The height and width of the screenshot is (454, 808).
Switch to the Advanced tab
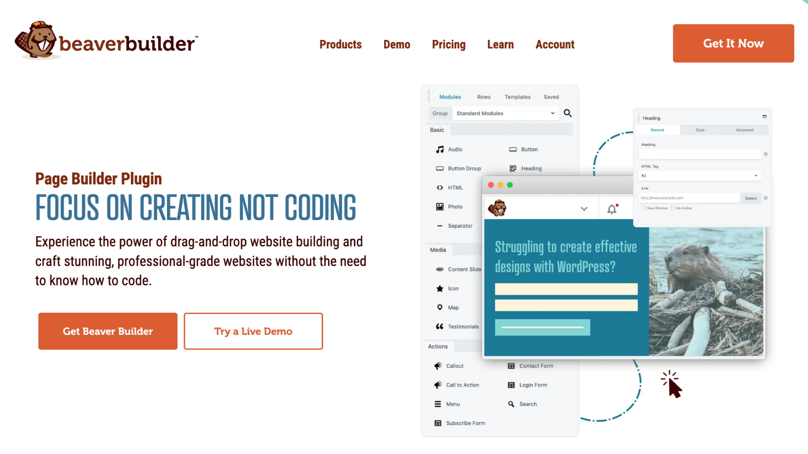[x=745, y=130]
